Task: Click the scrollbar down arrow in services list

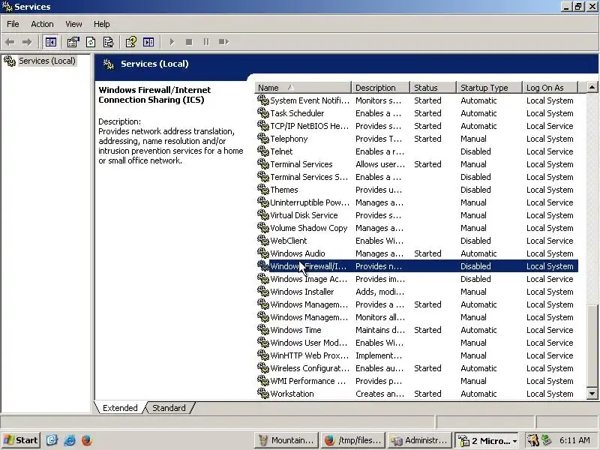Action: point(592,393)
